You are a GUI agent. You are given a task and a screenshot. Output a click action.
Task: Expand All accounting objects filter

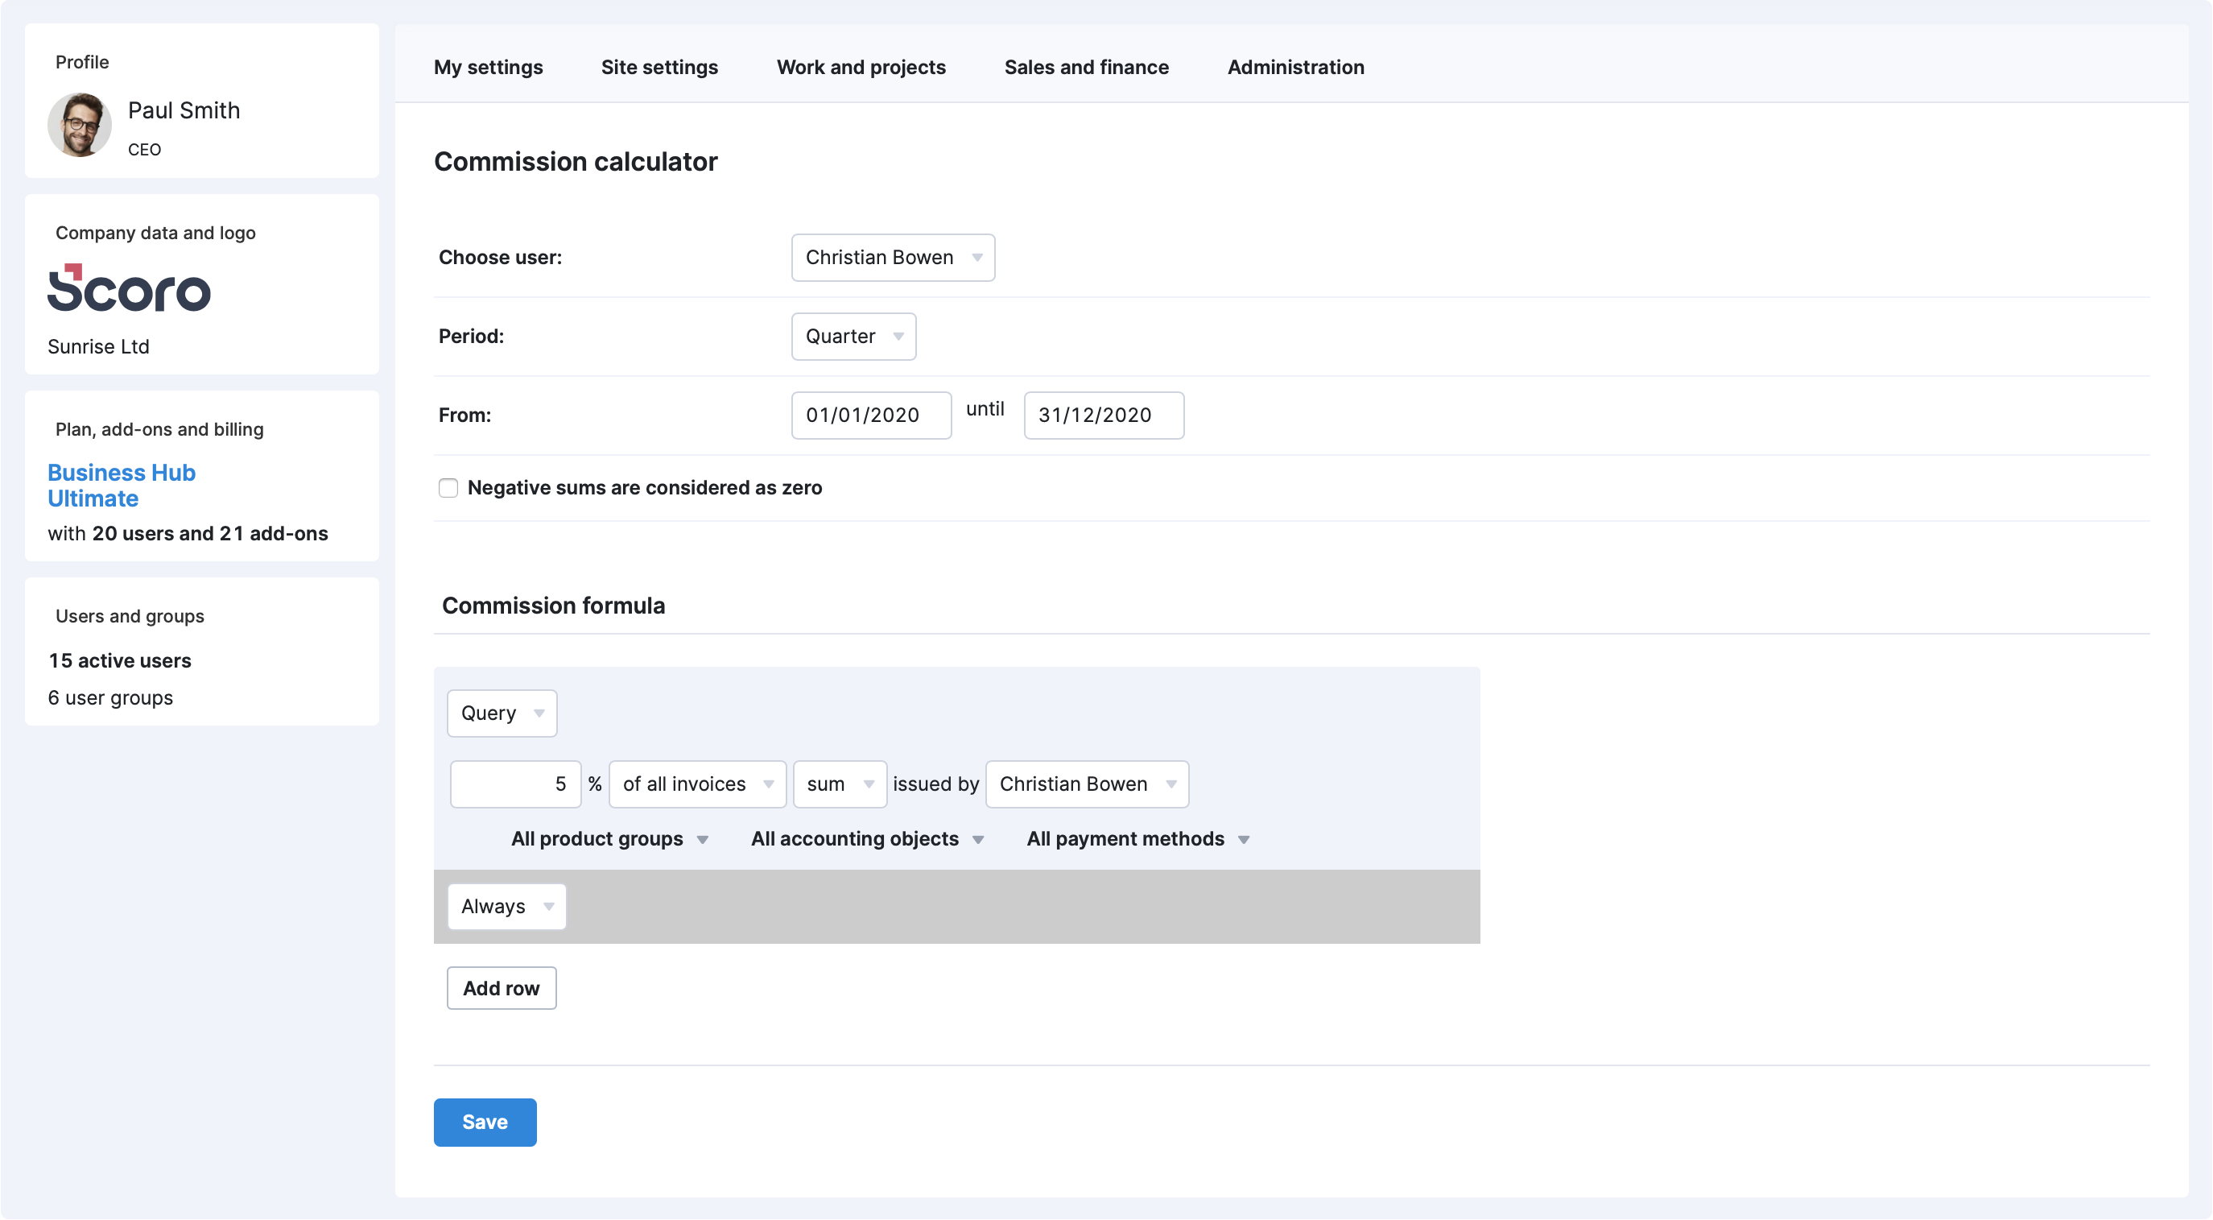click(867, 838)
